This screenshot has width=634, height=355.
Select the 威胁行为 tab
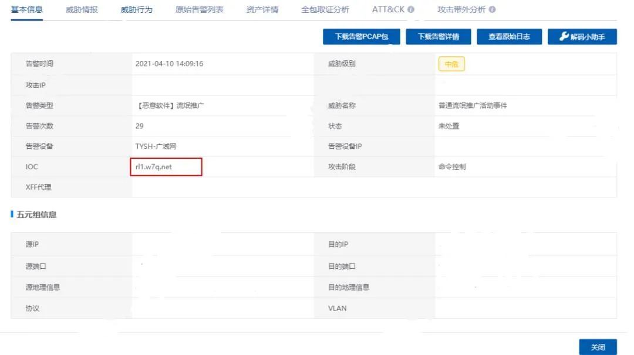click(x=136, y=10)
